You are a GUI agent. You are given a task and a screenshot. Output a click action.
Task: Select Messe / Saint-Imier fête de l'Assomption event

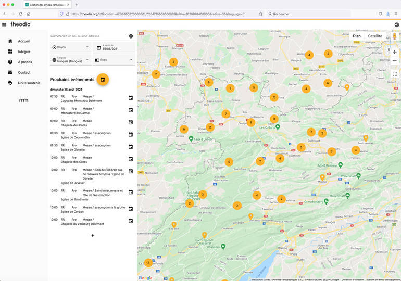coord(103,193)
